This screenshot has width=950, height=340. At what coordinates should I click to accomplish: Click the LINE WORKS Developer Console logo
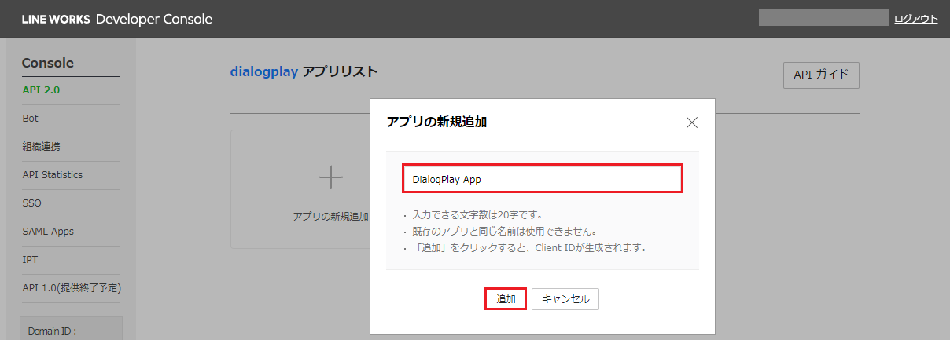tap(117, 19)
